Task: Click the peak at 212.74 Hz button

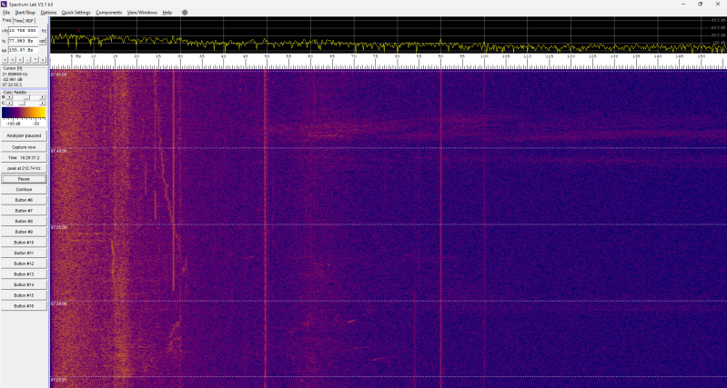Action: click(x=24, y=168)
